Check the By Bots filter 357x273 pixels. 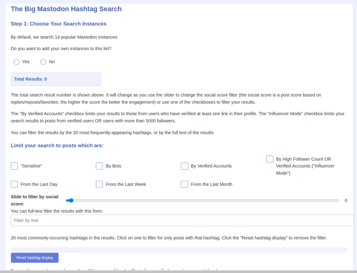tap(99, 166)
